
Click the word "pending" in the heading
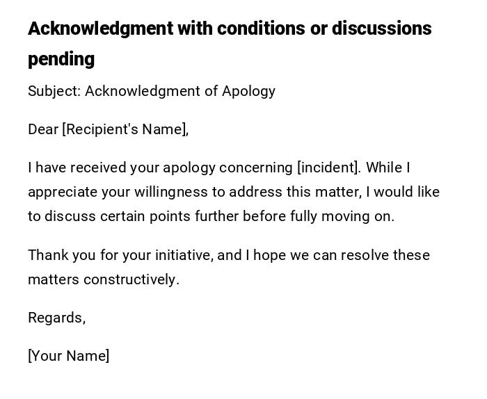click(x=61, y=59)
